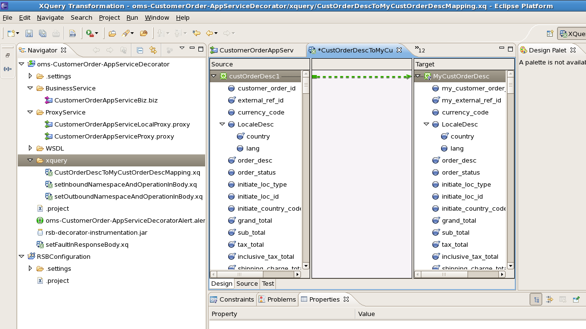Collapse source LocaleDesc node
This screenshot has height=329, width=586.
(x=222, y=124)
